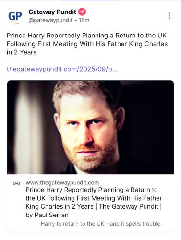The height and width of the screenshot is (240, 181).
Task: Click the orange swoosh beneath the GP logo
Action: [x=15, y=24]
